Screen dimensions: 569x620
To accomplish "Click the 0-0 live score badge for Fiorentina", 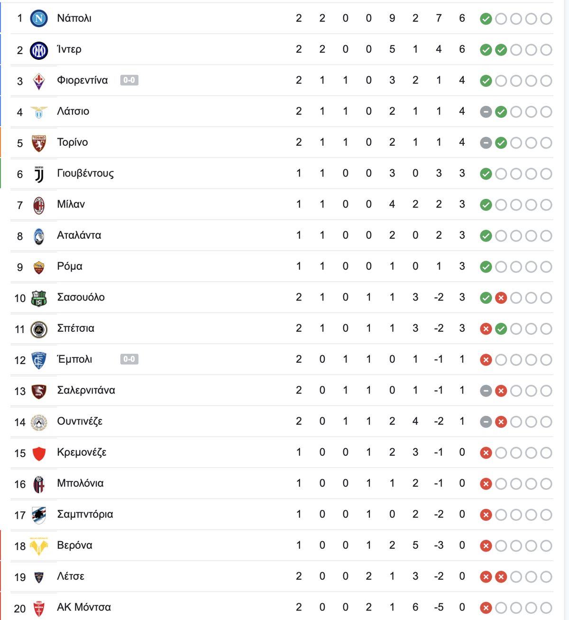I will pyautogui.click(x=129, y=80).
